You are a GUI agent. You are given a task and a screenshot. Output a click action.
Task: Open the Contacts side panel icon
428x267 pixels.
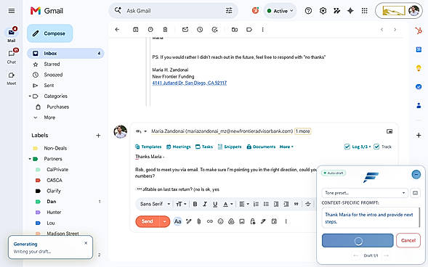tap(419, 105)
